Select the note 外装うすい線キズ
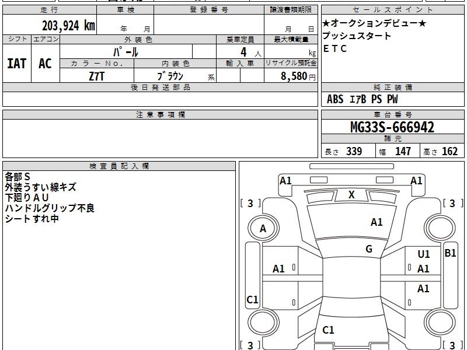Screen dimensions: 467x350 click(x=40, y=187)
